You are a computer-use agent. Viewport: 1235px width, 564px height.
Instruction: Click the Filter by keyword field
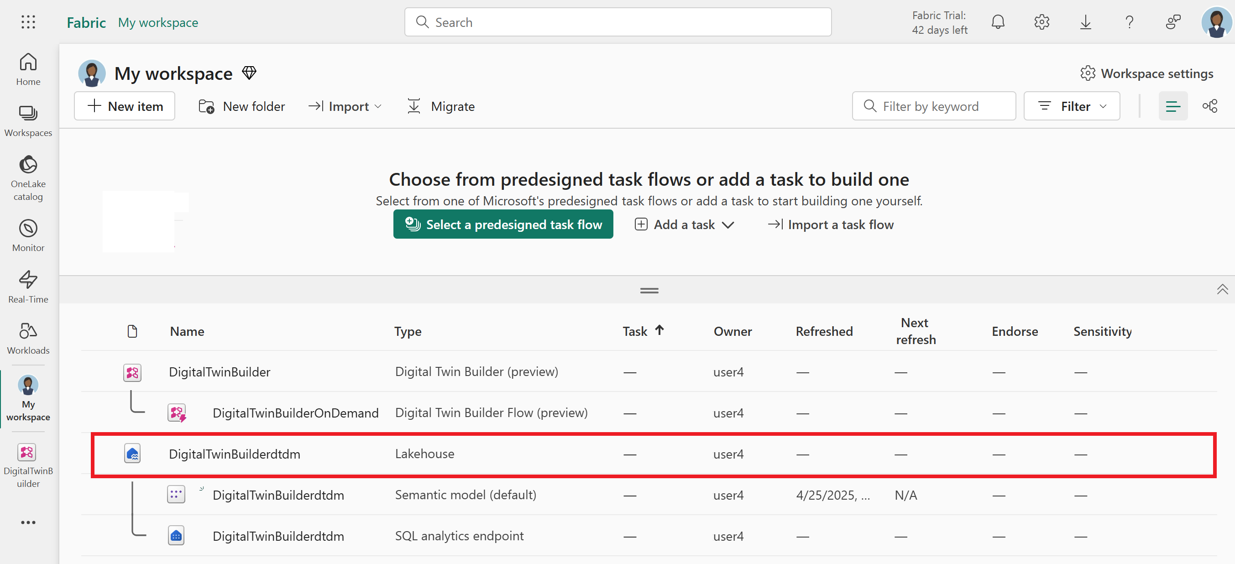click(x=933, y=106)
